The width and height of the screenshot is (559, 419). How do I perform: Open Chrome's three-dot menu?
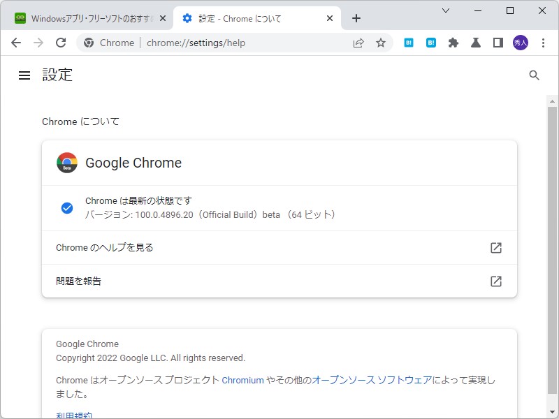pos(544,43)
